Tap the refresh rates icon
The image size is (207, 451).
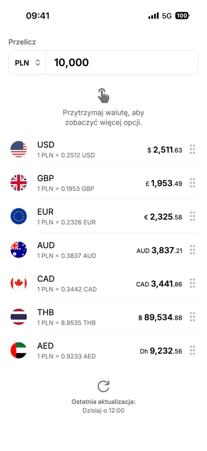click(104, 386)
